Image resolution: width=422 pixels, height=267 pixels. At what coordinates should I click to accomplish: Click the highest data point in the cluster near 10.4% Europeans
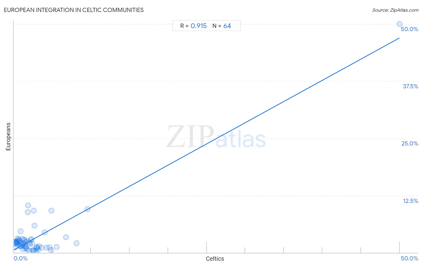28,205
